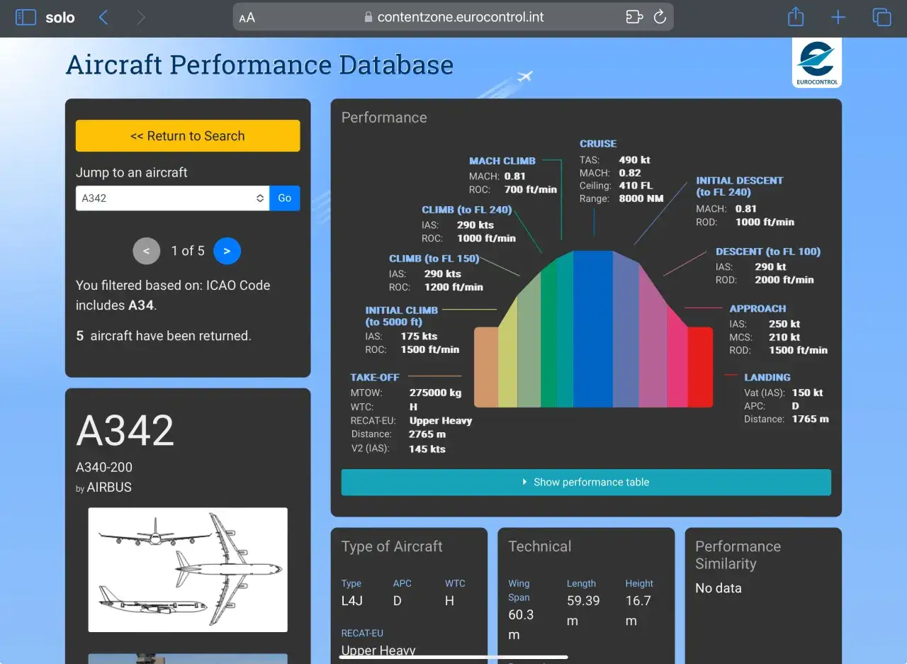This screenshot has width=907, height=664.
Task: Click the height value '16.7 m'
Action: pos(638,610)
